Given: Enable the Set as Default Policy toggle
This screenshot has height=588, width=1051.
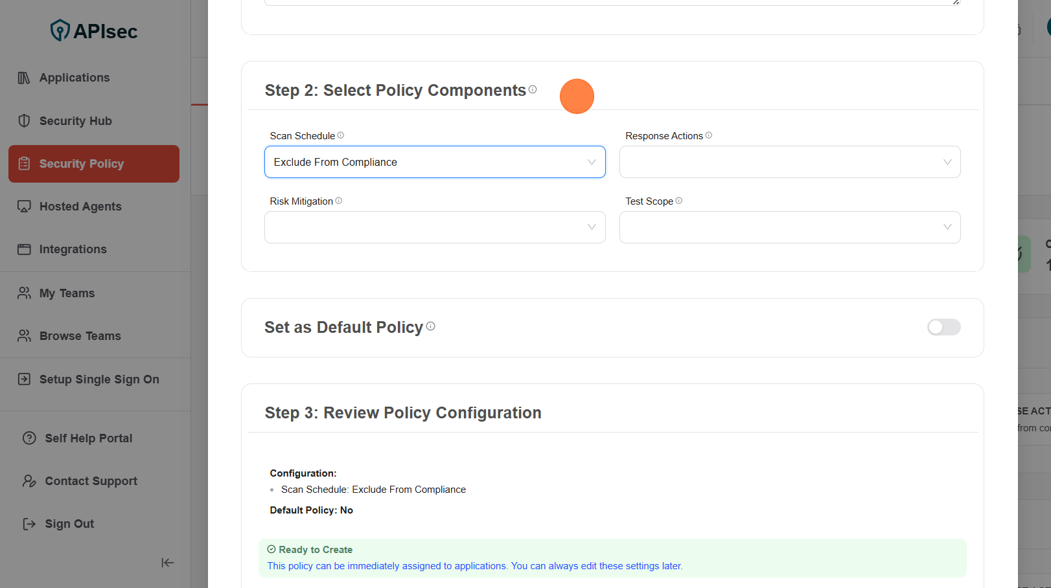Looking at the screenshot, I should (x=943, y=327).
